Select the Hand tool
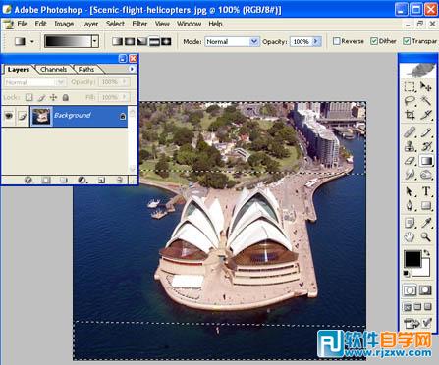This screenshot has width=439, height=365. pyautogui.click(x=410, y=236)
